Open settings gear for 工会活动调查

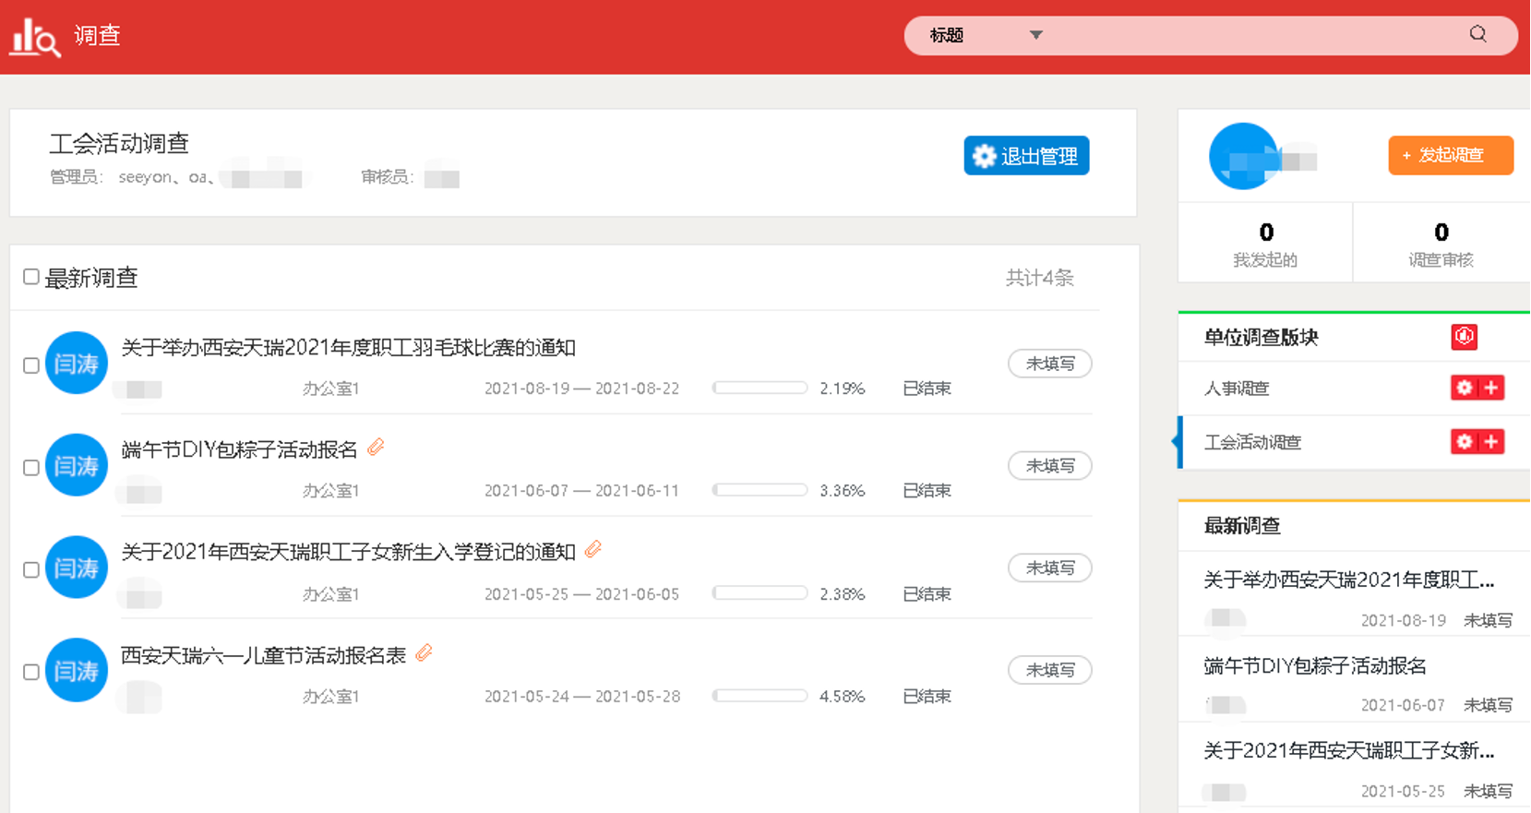click(1464, 442)
